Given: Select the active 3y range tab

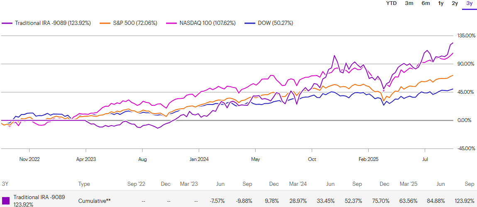Looking at the screenshot, I should point(469,3).
